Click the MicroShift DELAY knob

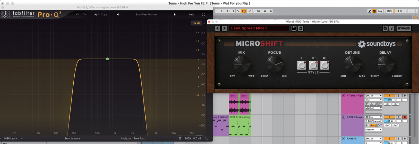point(385,65)
